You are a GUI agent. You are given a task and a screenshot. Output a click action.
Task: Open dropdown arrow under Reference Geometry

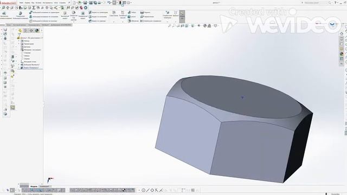[x=168, y=22]
